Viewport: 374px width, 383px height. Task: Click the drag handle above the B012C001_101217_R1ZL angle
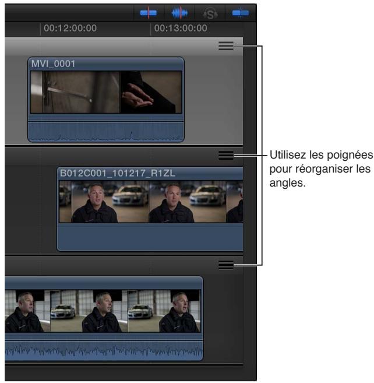coord(226,155)
